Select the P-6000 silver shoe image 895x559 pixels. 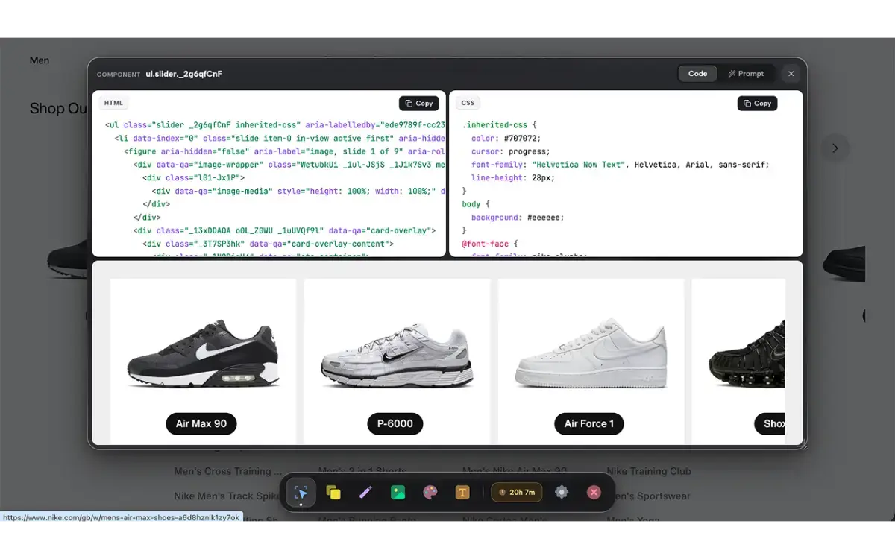click(397, 356)
